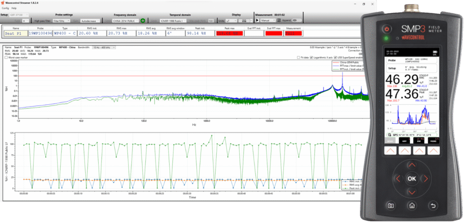Open the Units dropdown in Display section
472x222 pixels.
[231, 21]
